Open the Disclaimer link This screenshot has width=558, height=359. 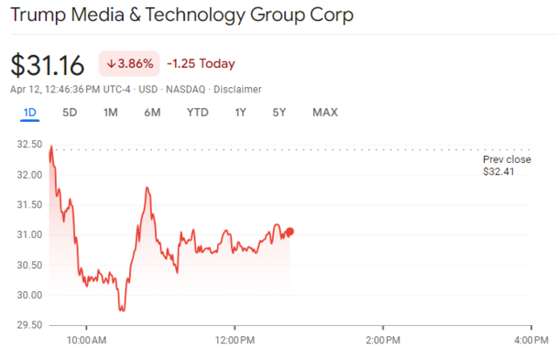238,89
